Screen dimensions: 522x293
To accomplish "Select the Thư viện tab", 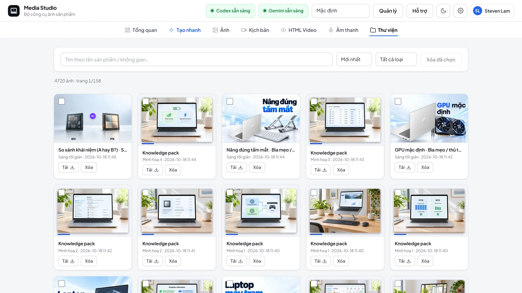I will pyautogui.click(x=384, y=30).
